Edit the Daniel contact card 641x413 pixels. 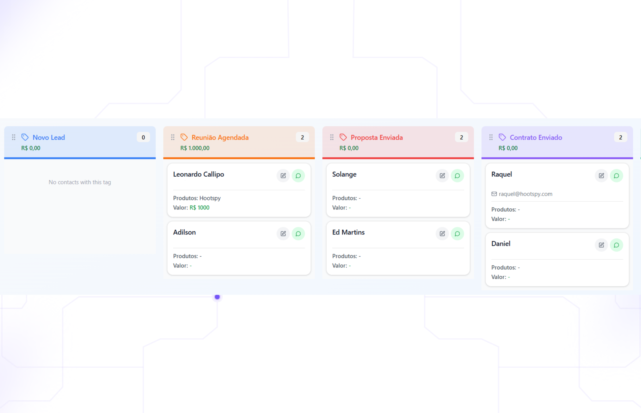point(601,245)
